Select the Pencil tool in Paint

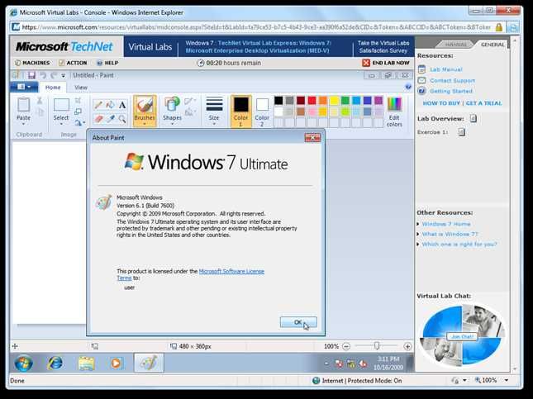pos(98,105)
